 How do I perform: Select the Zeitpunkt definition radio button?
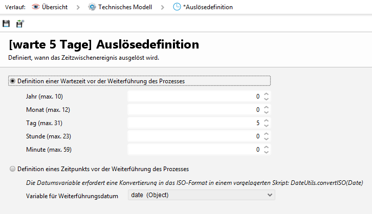(x=12, y=169)
